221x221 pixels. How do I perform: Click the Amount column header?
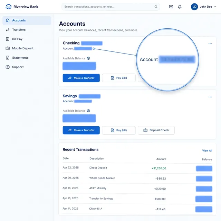[x=161, y=159]
